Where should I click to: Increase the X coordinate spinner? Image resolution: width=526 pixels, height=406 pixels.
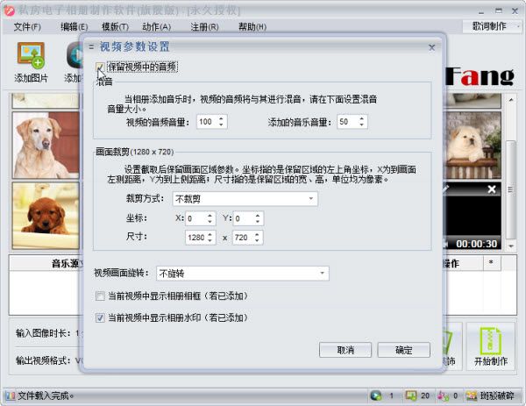(210, 216)
